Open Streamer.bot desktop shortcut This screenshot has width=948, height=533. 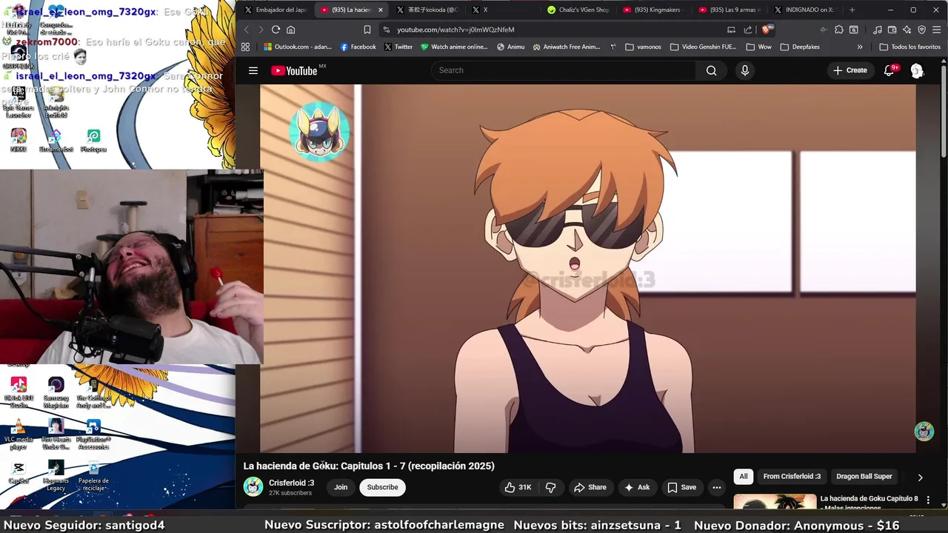[x=56, y=140]
